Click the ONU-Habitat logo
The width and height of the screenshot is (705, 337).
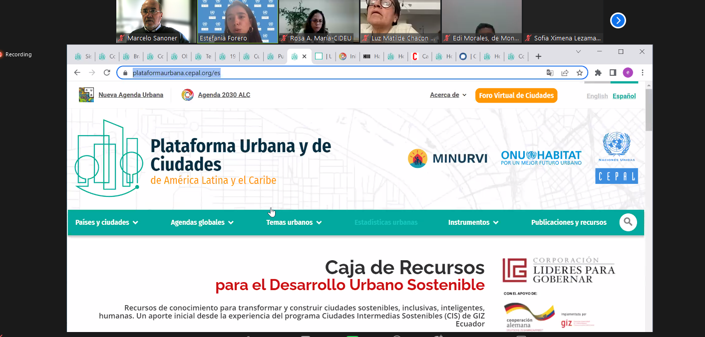pyautogui.click(x=541, y=158)
